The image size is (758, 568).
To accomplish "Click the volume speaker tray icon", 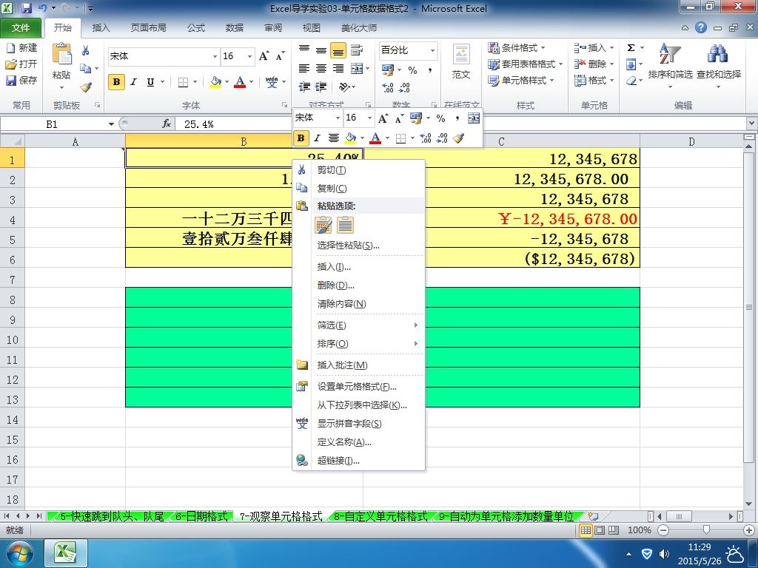I will click(x=665, y=553).
